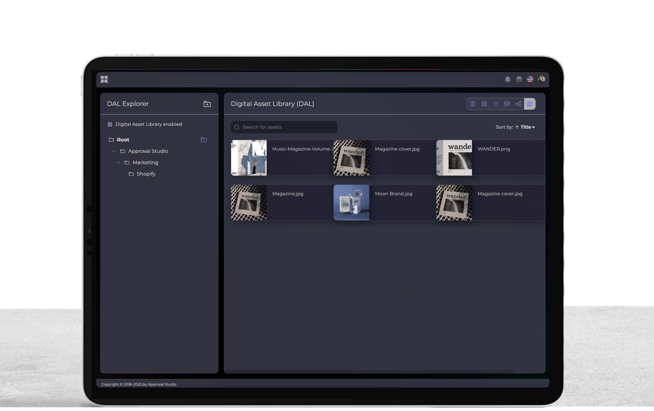Open the app launcher grid icon
The image size is (654, 411).
[104, 79]
